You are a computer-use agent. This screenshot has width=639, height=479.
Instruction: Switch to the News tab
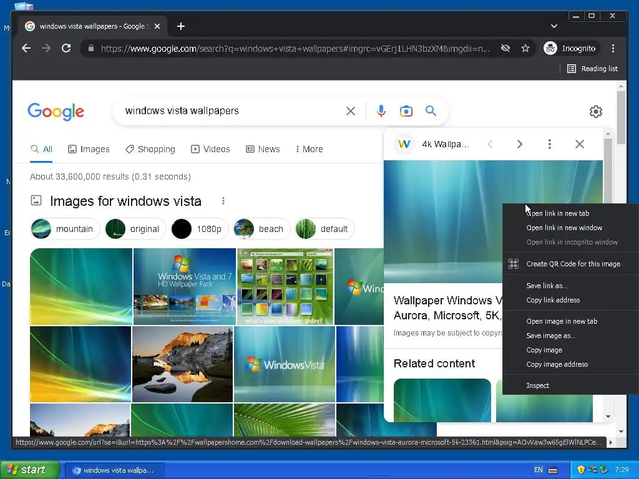click(263, 150)
